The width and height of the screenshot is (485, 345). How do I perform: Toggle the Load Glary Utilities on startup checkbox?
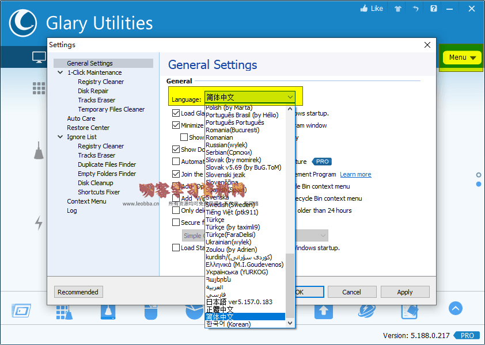coord(176,113)
